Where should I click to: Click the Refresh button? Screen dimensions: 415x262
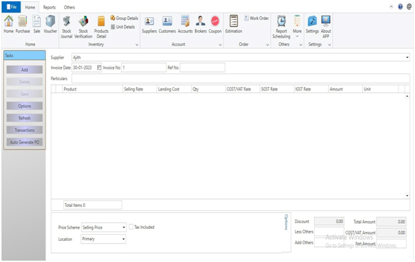point(24,118)
